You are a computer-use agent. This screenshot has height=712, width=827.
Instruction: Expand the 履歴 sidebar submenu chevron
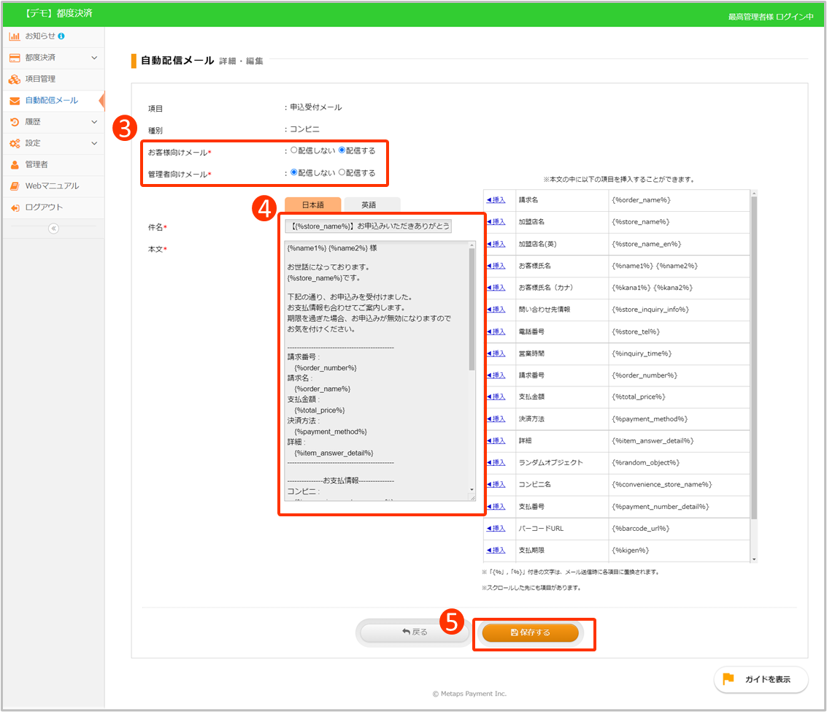(x=93, y=122)
